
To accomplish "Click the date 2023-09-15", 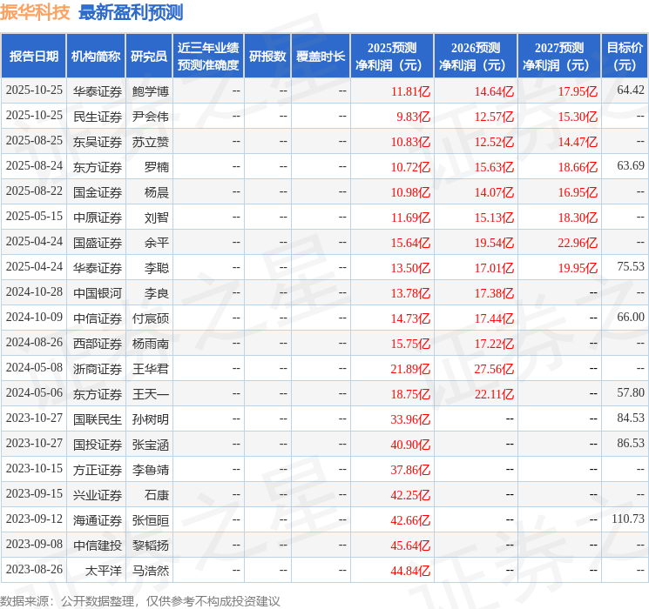I will (x=34, y=493).
